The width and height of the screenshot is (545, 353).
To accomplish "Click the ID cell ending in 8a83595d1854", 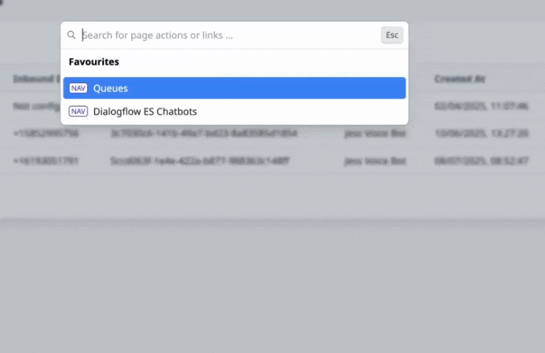I will coord(204,133).
